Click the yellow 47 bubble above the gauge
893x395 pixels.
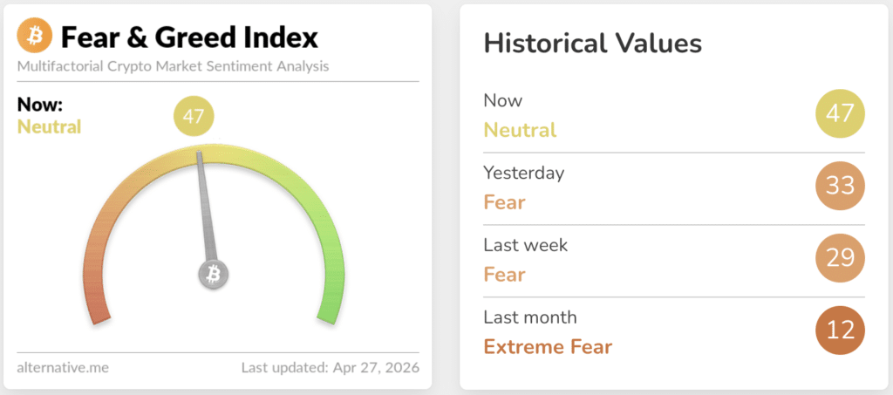[194, 117]
